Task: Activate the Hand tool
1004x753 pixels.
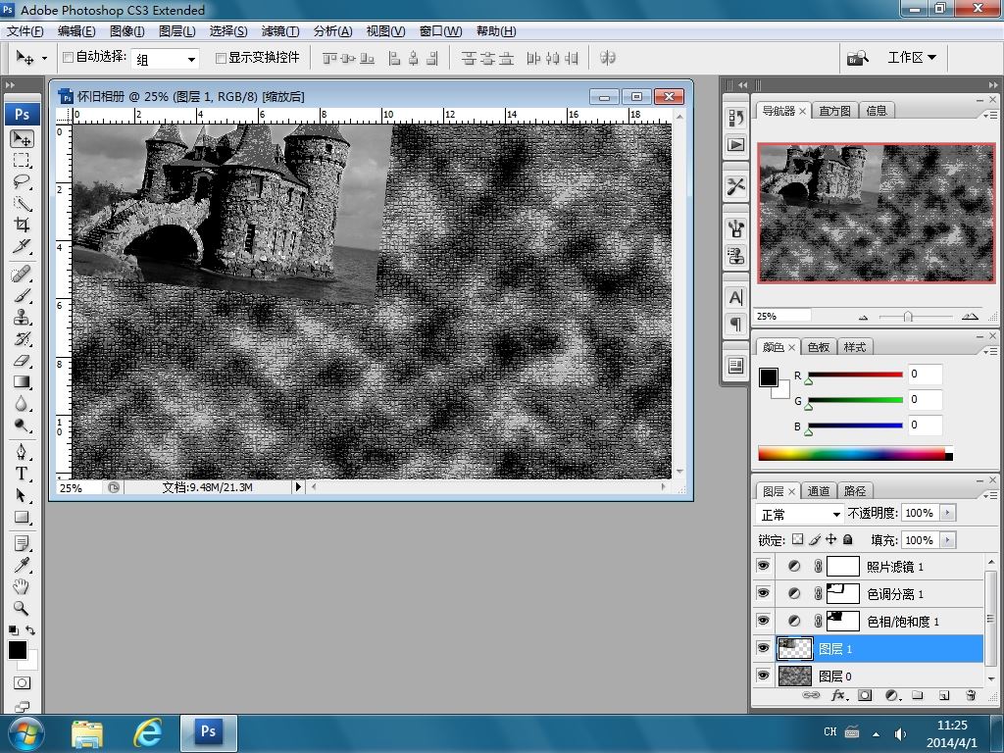Action: click(x=22, y=586)
